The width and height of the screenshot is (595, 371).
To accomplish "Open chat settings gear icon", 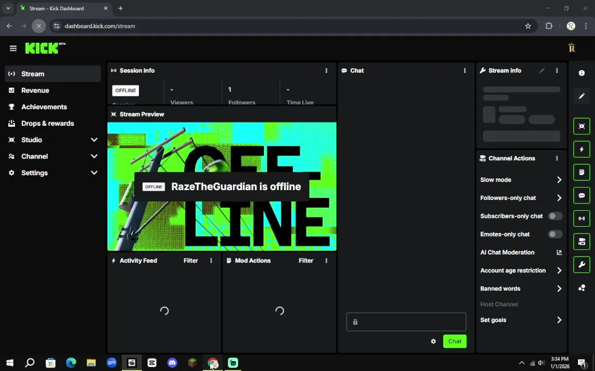I will click(433, 342).
